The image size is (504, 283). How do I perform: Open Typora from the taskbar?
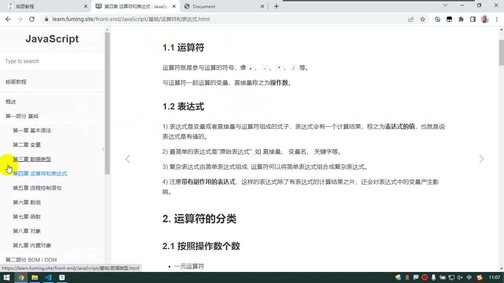point(62,277)
